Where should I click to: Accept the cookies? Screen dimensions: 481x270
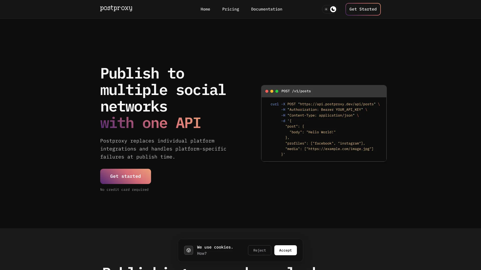click(285, 250)
